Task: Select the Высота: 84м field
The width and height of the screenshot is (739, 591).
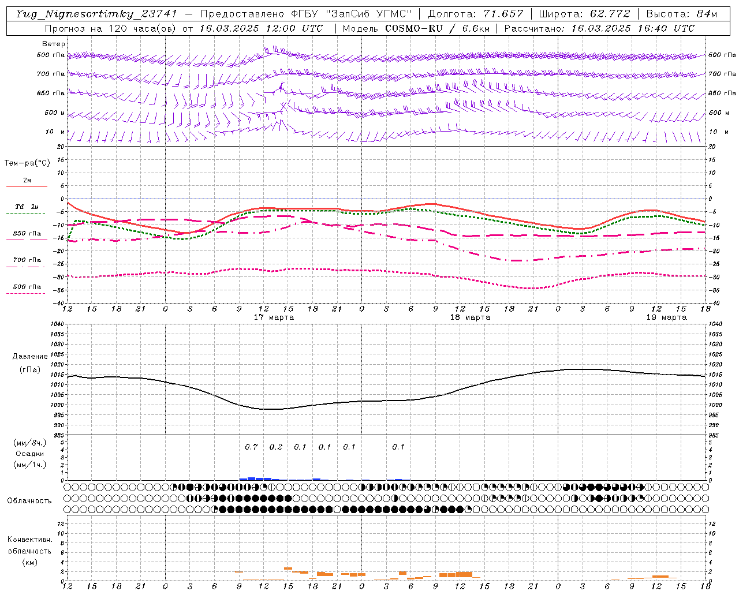Action: point(682,14)
